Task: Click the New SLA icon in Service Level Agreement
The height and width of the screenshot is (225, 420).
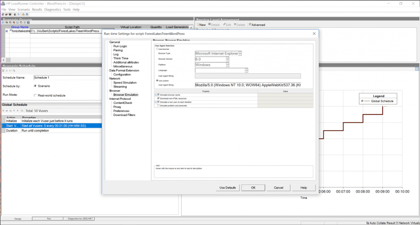Action: tap(198, 25)
